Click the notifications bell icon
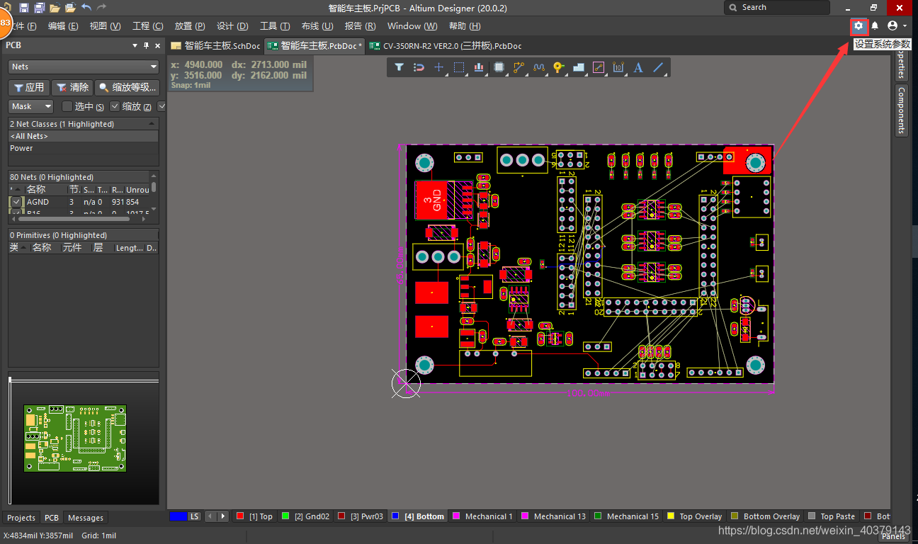The width and height of the screenshot is (918, 544). (x=875, y=25)
